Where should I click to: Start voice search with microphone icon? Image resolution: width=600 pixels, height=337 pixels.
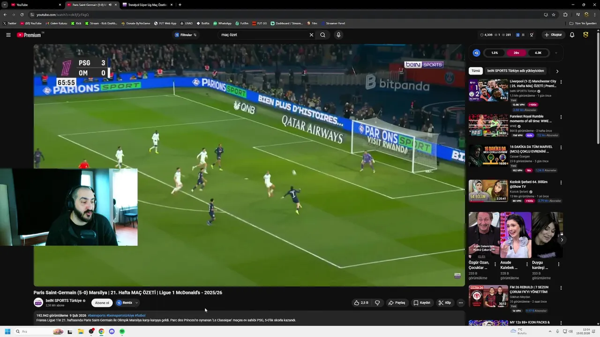click(x=338, y=35)
